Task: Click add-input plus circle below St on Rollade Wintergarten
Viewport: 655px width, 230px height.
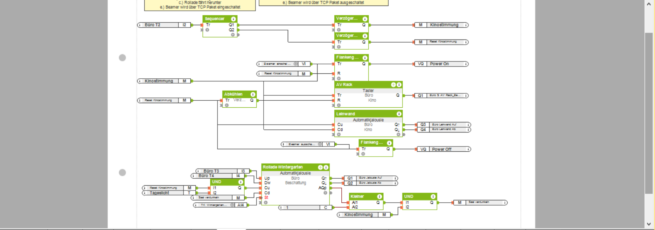Action: click(266, 203)
